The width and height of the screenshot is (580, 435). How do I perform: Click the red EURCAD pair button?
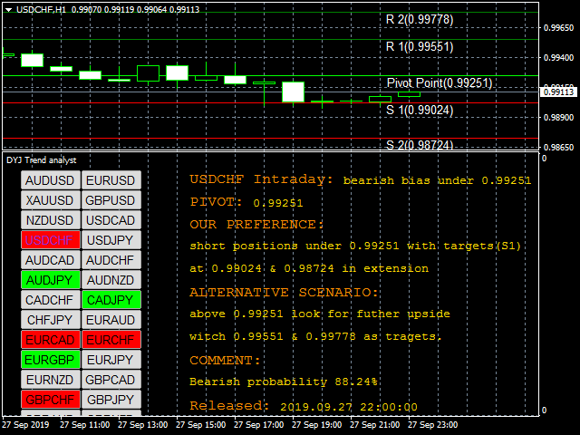(51, 340)
